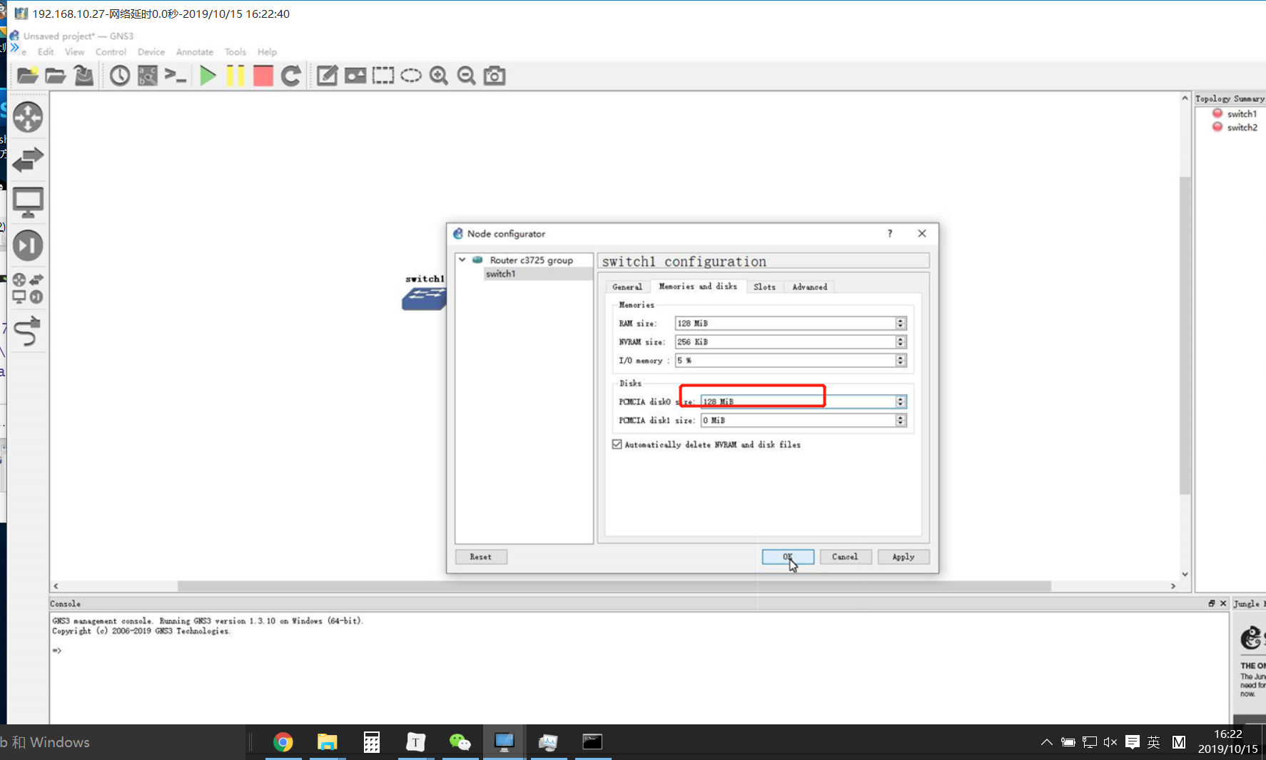
Task: Select the Add a note icon
Action: coord(327,76)
